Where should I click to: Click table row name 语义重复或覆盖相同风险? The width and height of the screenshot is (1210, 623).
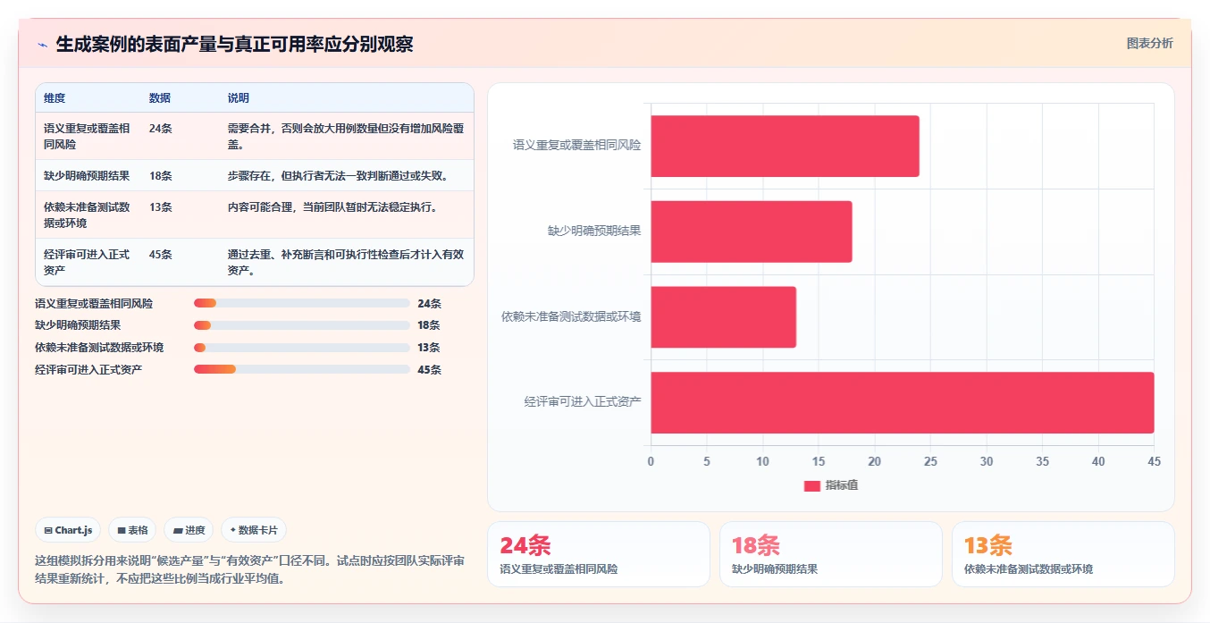coord(87,137)
